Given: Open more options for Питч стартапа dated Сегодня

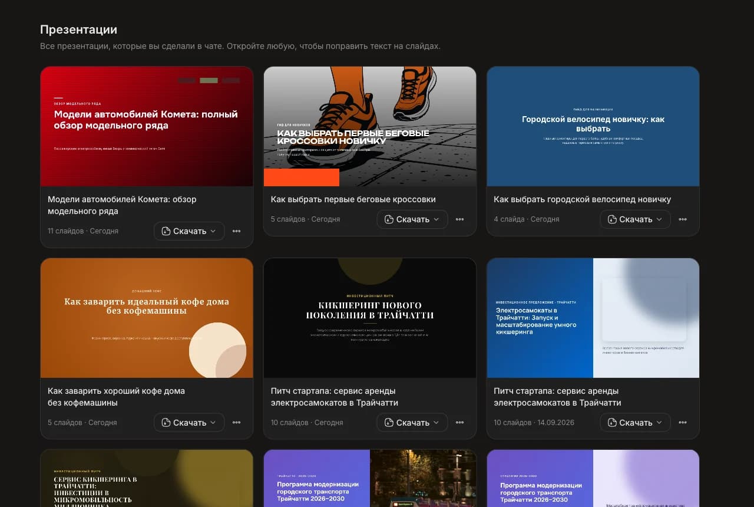Looking at the screenshot, I should 459,423.
